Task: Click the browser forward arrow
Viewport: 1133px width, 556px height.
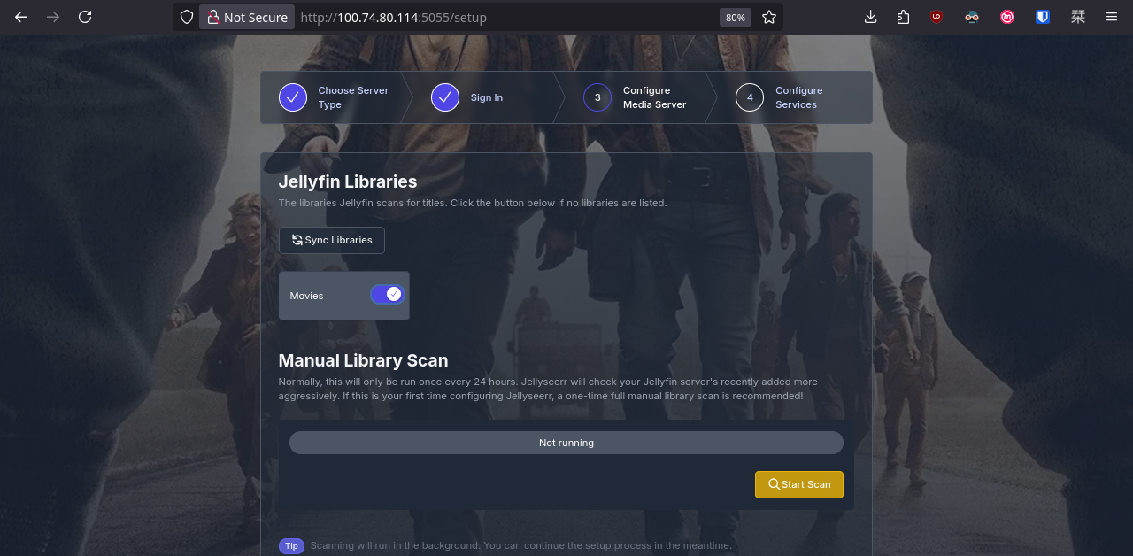Action: (x=53, y=17)
